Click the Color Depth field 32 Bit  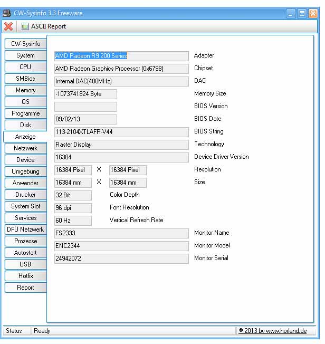click(73, 195)
